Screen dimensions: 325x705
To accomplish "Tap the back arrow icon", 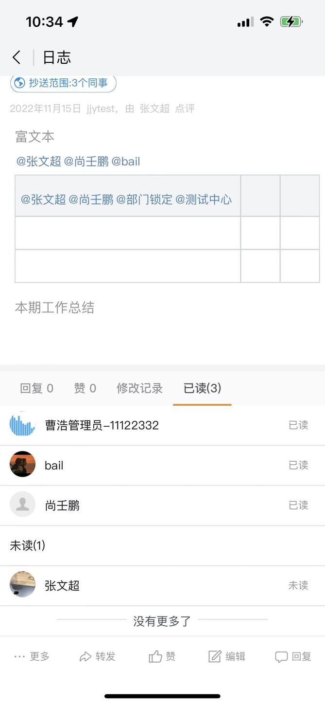I will pos(17,57).
